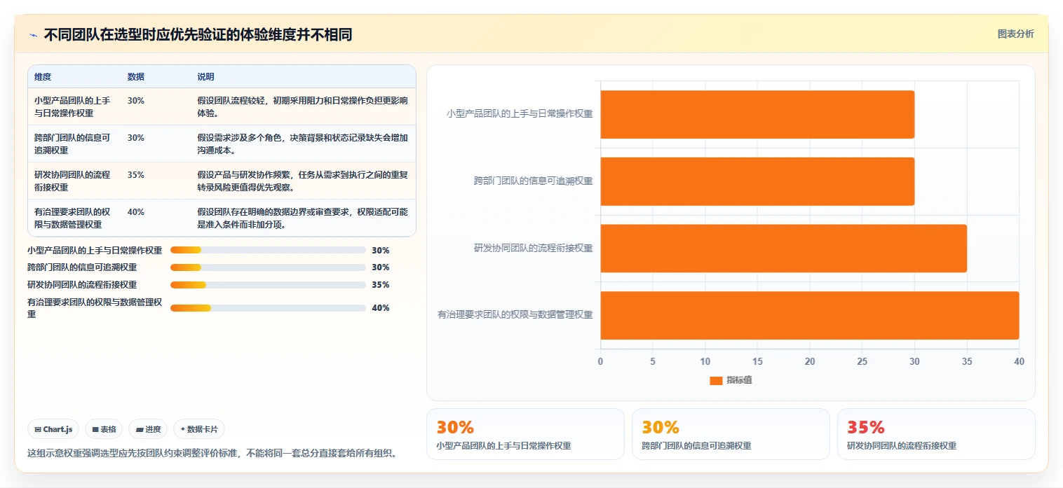Image resolution: width=1063 pixels, height=488 pixels.
Task: Toggle the 指标值 legend item
Action: click(x=731, y=380)
